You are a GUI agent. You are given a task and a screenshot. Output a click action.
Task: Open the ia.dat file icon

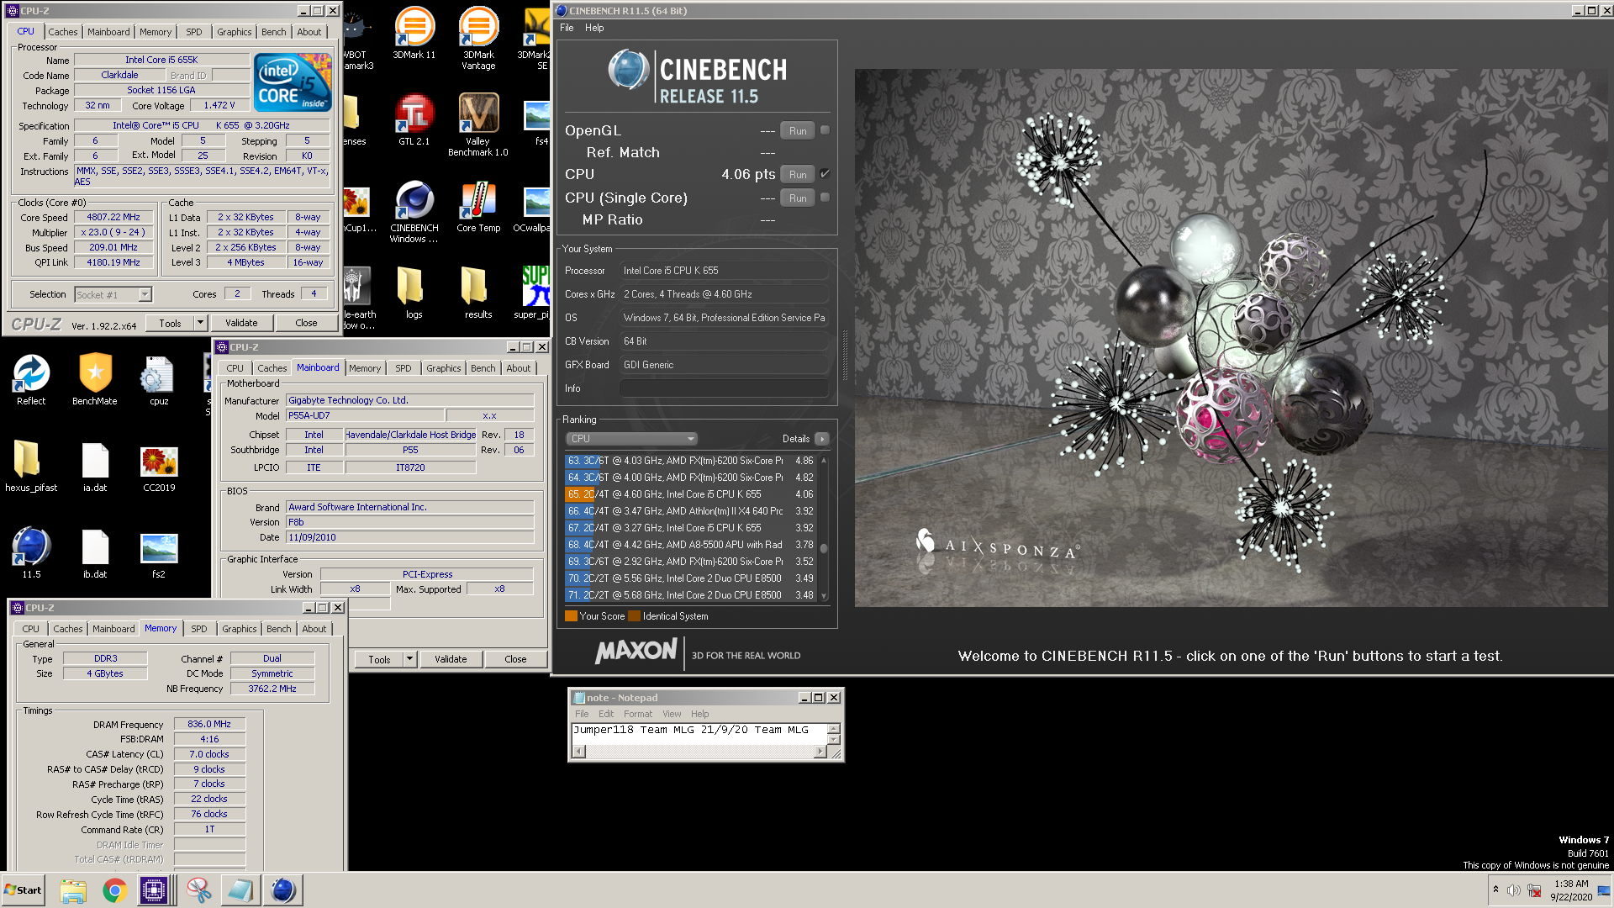tap(95, 467)
